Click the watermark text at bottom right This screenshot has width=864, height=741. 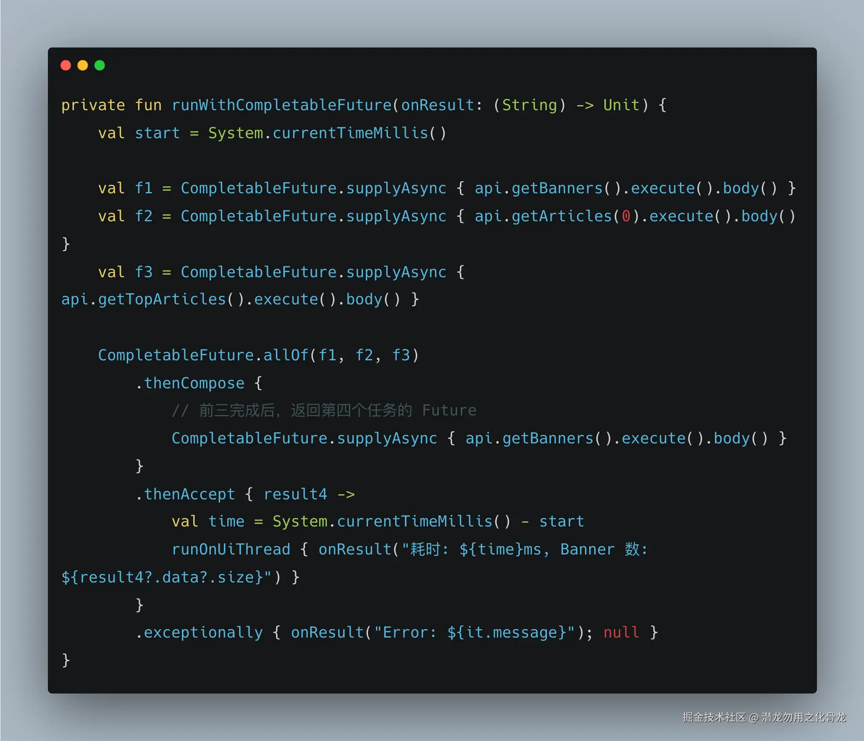click(x=764, y=717)
